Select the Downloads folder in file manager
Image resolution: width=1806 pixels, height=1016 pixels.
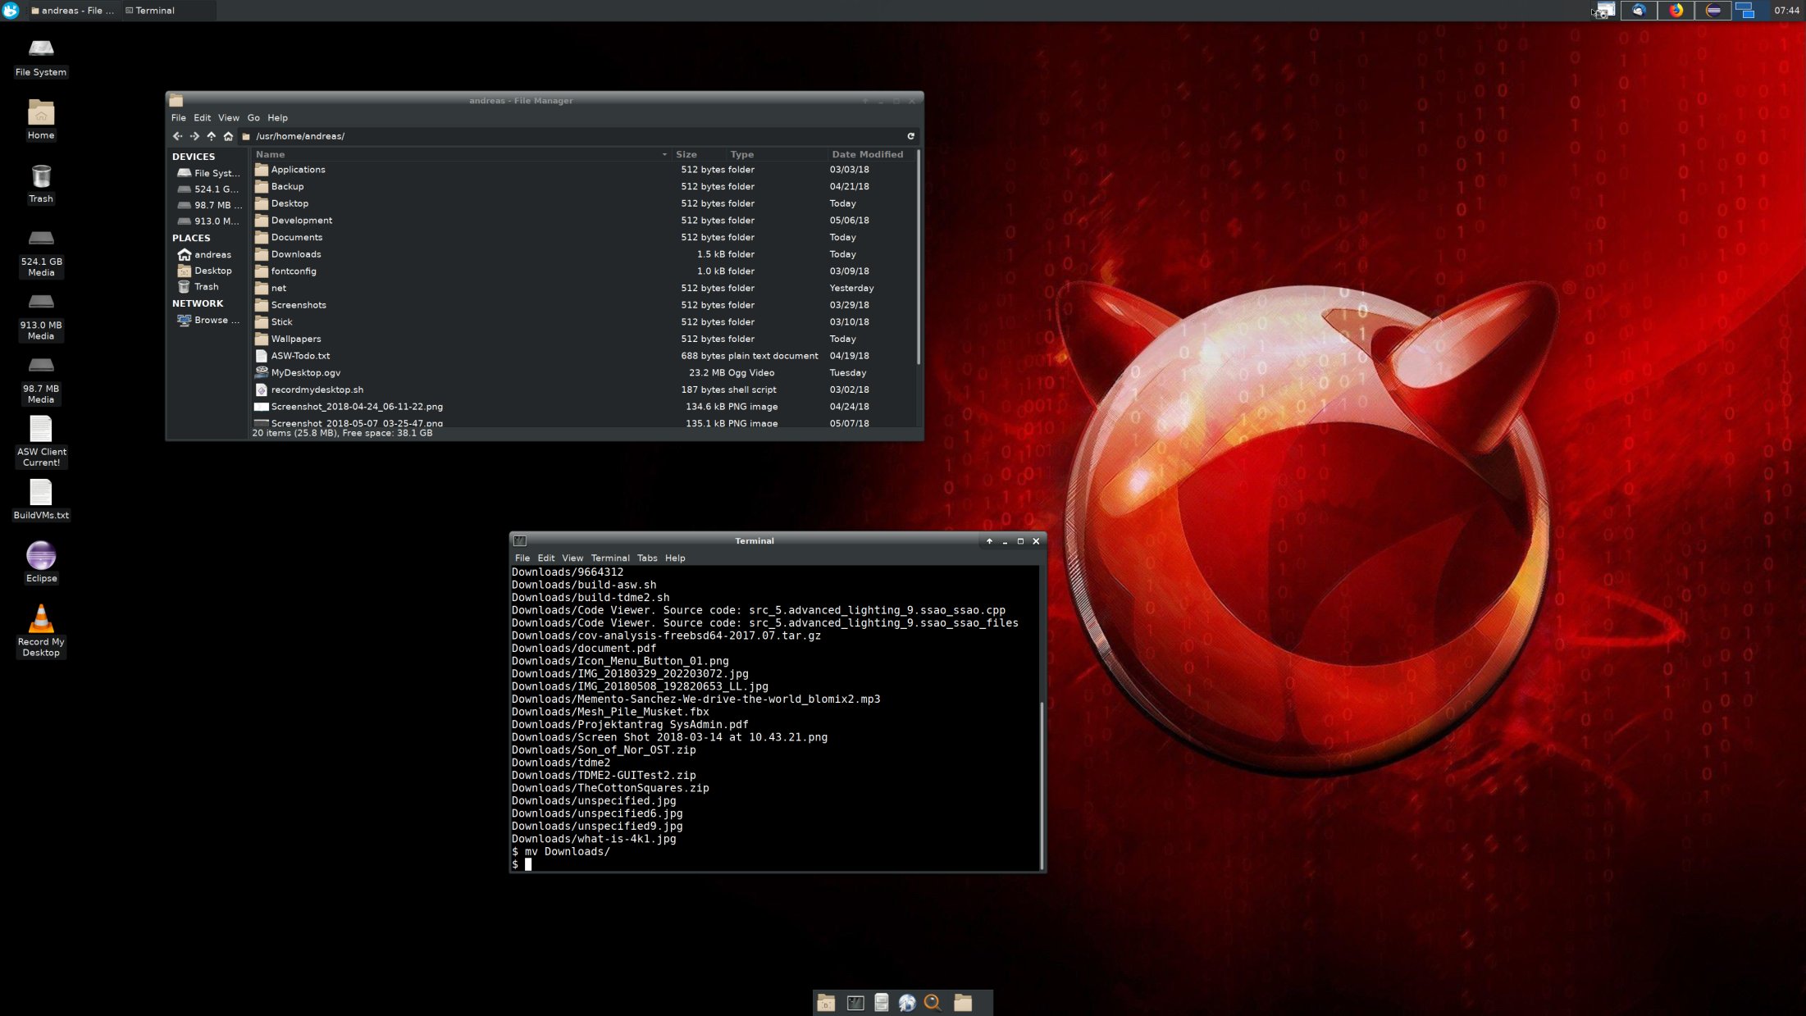click(295, 253)
